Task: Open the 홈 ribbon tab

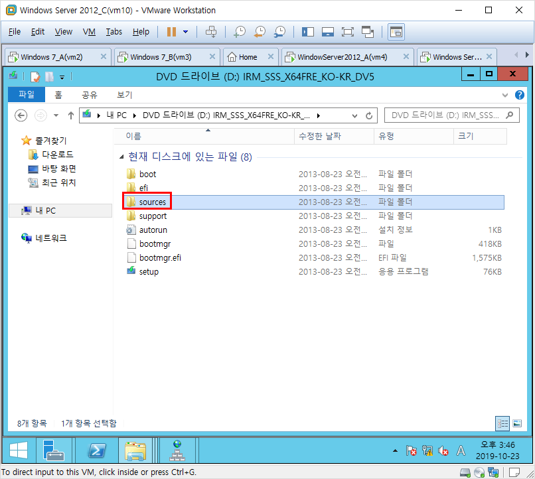Action: click(58, 95)
